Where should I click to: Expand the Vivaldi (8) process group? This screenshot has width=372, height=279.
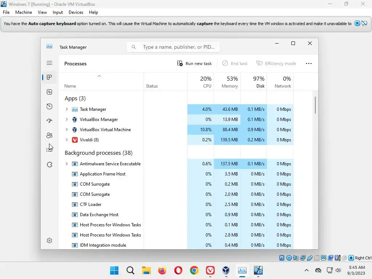pyautogui.click(x=67, y=140)
